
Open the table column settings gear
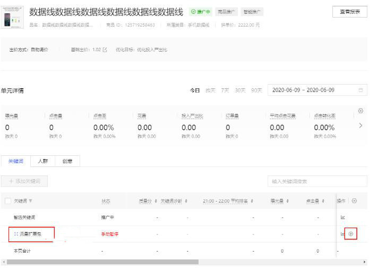pyautogui.click(x=354, y=201)
